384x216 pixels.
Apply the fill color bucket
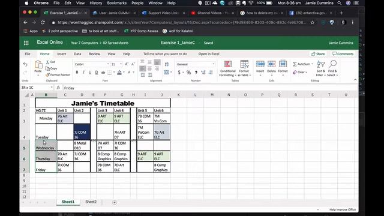click(x=119, y=72)
